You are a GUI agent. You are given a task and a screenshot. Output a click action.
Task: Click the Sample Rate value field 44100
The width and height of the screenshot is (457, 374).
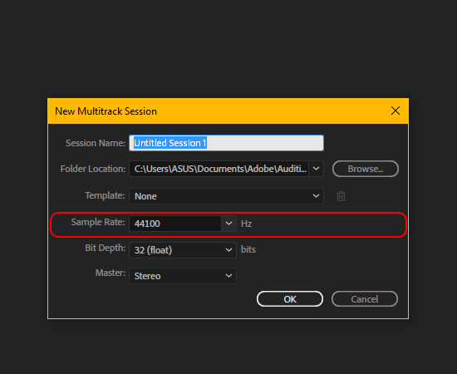[175, 224]
